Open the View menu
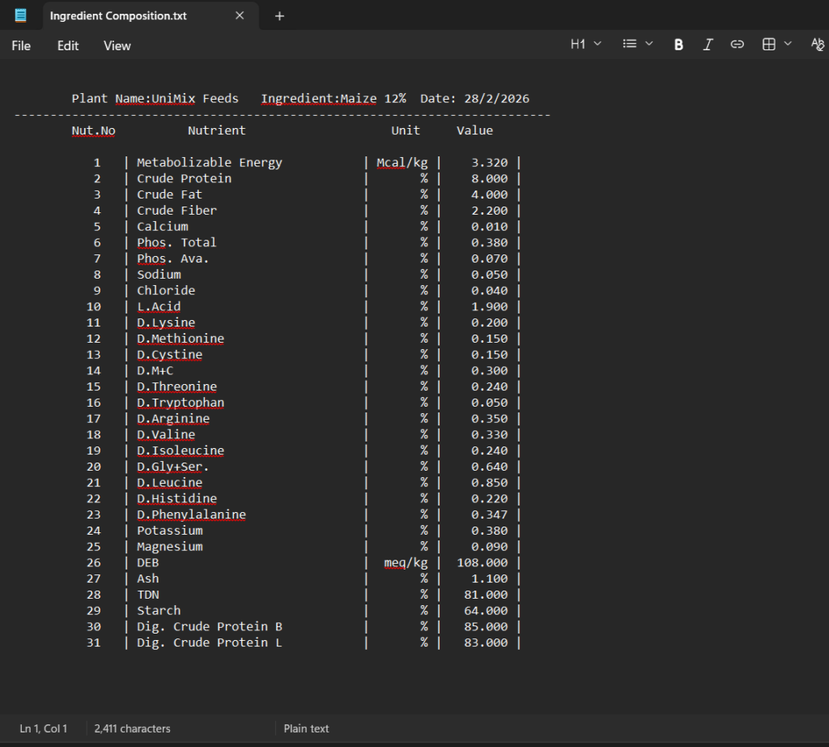Image resolution: width=829 pixels, height=747 pixels. coord(117,45)
